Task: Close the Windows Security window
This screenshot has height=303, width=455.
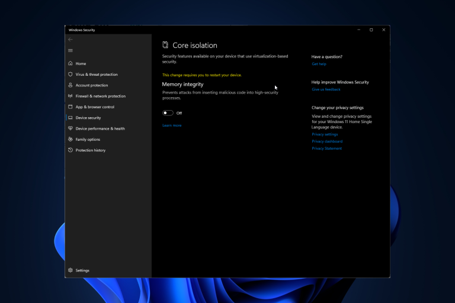Action: point(384,30)
